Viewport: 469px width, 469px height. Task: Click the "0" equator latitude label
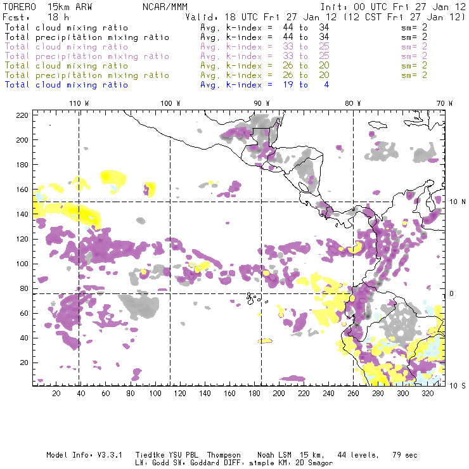[452, 293]
